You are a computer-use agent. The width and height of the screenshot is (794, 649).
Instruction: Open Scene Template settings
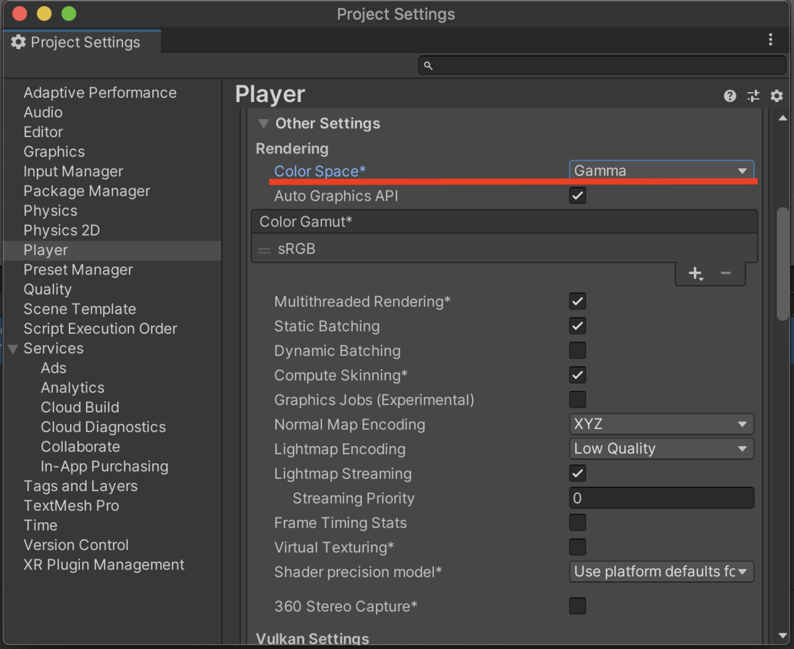point(79,309)
